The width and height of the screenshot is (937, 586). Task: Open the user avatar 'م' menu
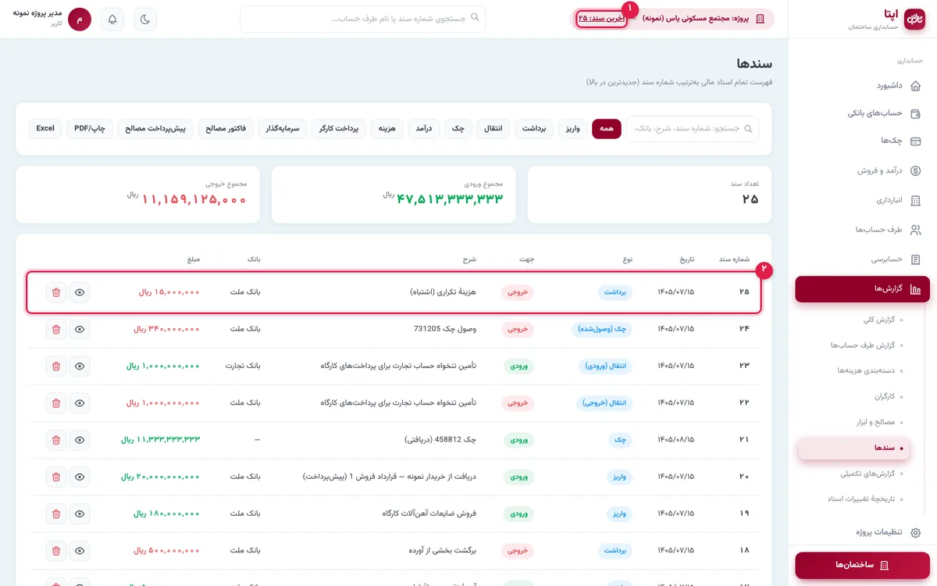click(80, 20)
